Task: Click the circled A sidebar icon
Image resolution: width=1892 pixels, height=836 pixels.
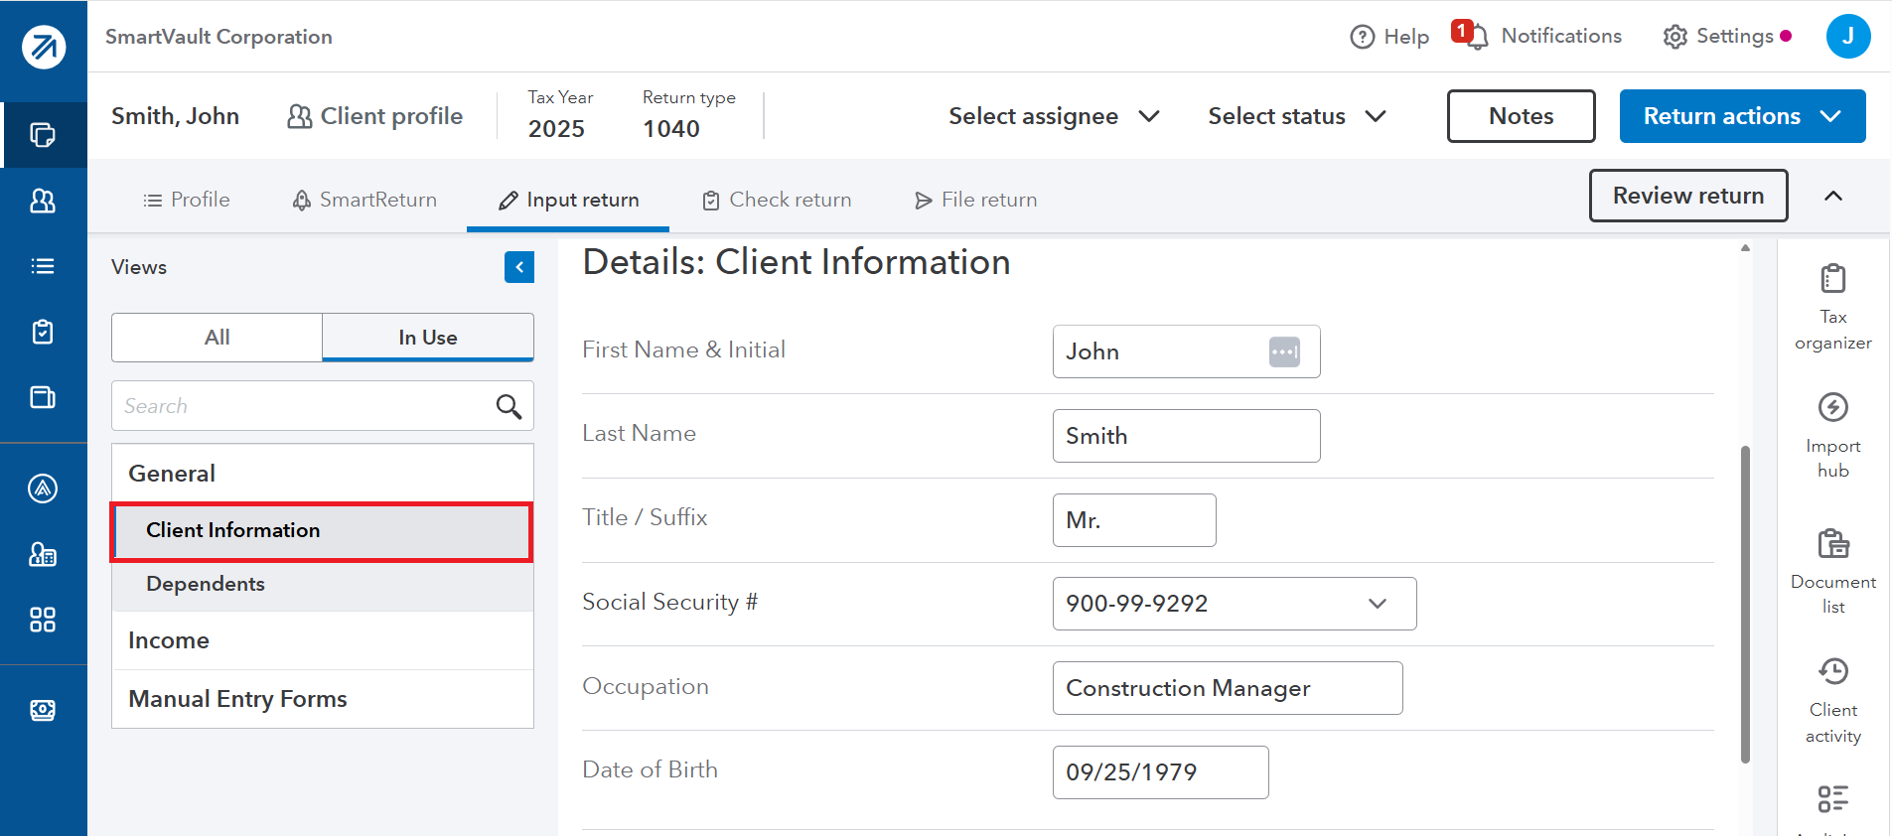Action: point(43,488)
